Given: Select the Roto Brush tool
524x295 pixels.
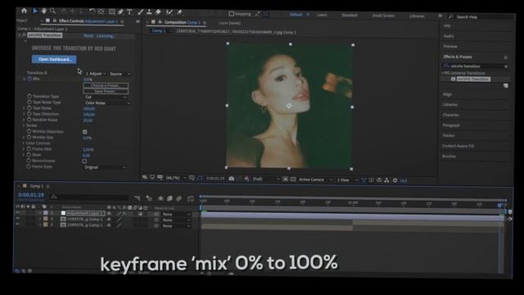Looking at the screenshot, I should coord(169,12).
